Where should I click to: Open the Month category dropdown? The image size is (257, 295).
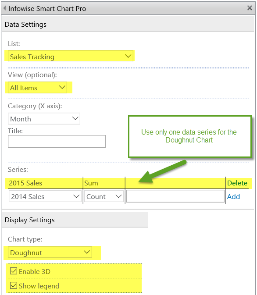coord(44,118)
